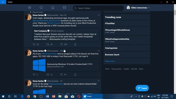This screenshot has width=176, height=99.
Task: Open taskbar clock showing 2:32 PM
Action: (x=165, y=96)
